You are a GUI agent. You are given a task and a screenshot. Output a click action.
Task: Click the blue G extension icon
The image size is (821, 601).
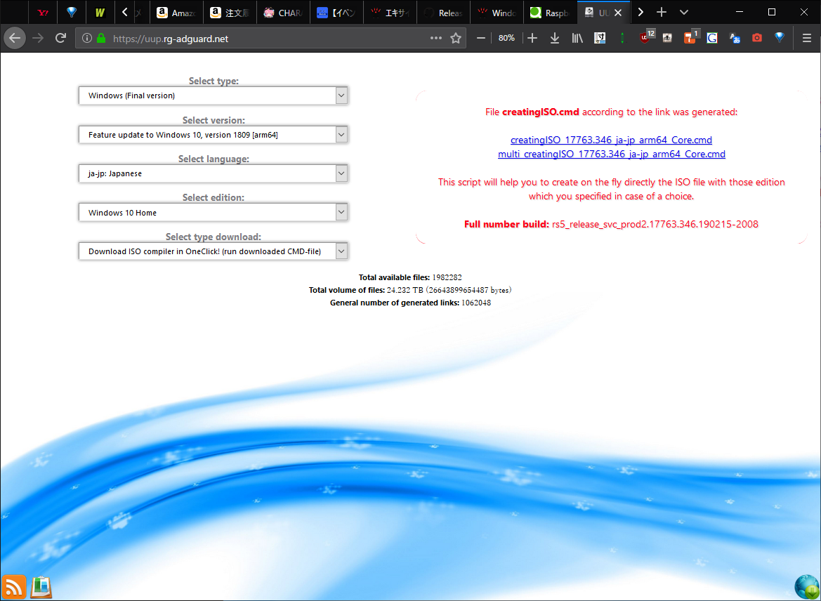tap(712, 38)
